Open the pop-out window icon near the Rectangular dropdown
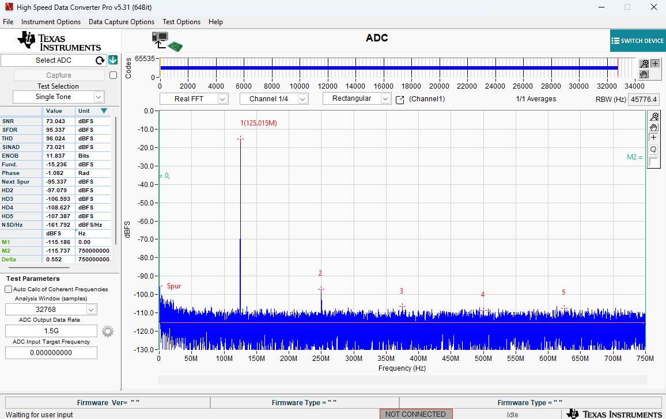Viewport: 666px width, 419px height. pyautogui.click(x=400, y=98)
